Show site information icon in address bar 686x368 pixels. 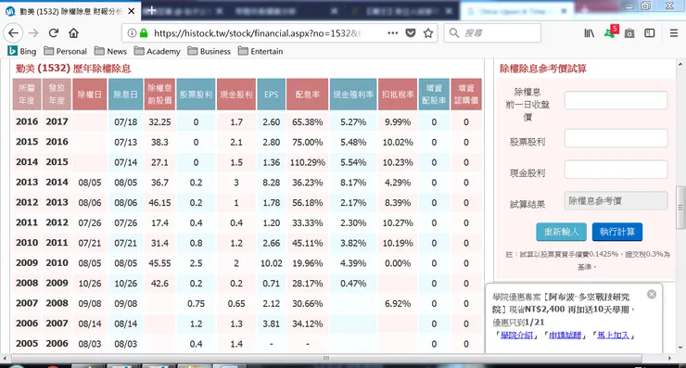point(132,33)
